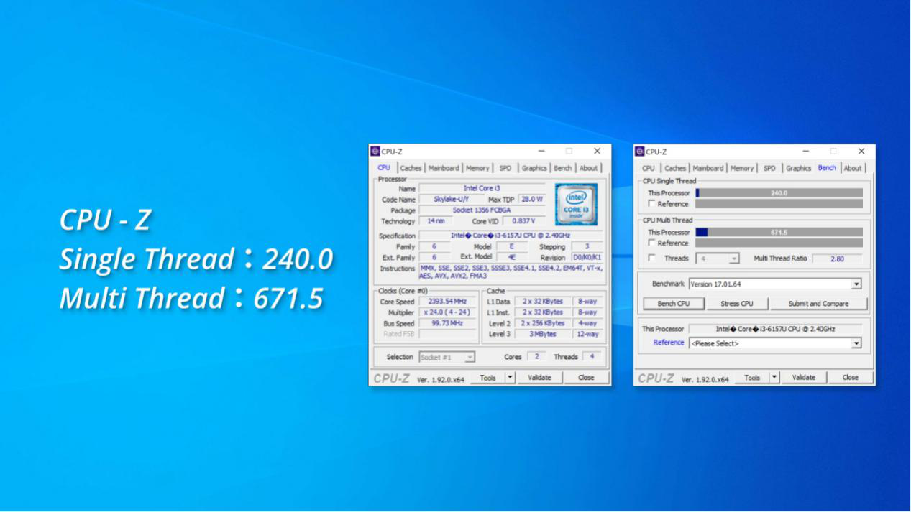Open Memory tab in left window
The width and height of the screenshot is (911, 512).
pyautogui.click(x=477, y=168)
